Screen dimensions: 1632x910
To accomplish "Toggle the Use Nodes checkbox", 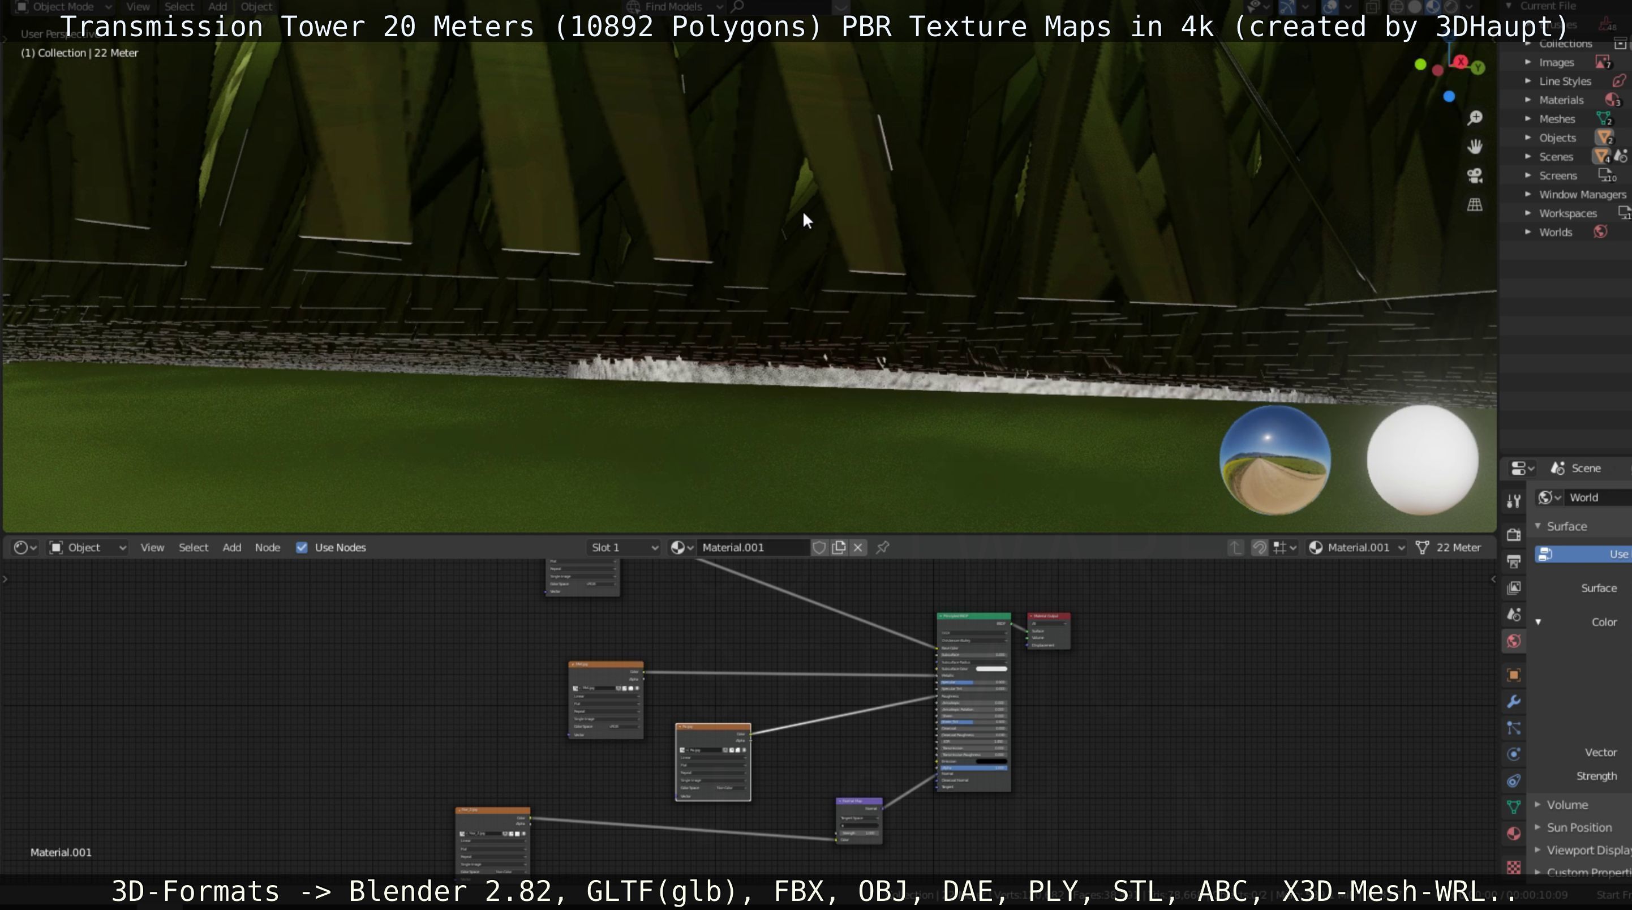I will pos(302,547).
